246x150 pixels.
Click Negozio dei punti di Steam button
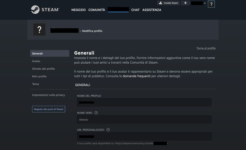[x=48, y=109]
